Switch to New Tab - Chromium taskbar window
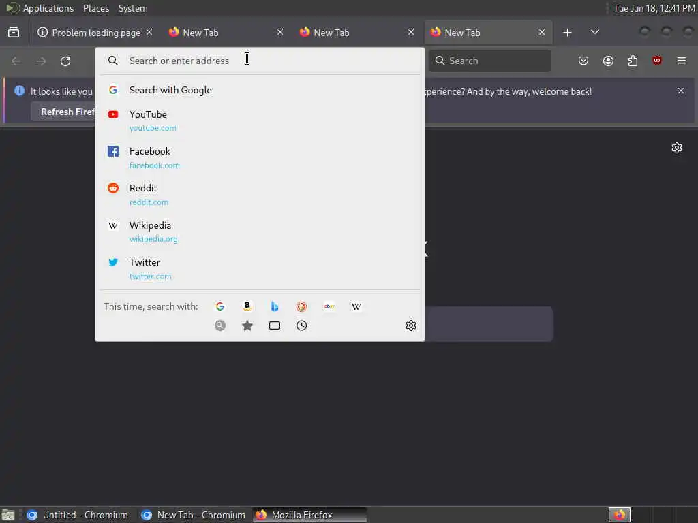 point(194,515)
